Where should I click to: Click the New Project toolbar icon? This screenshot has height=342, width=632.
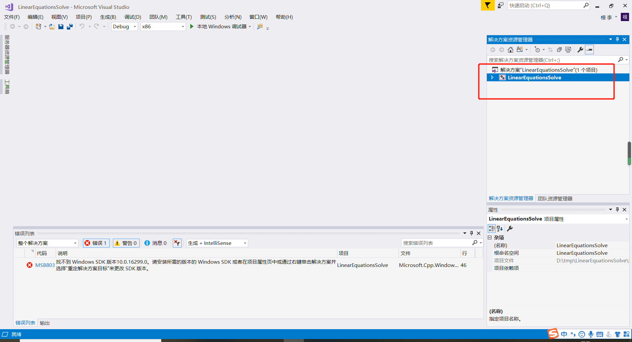coord(39,27)
